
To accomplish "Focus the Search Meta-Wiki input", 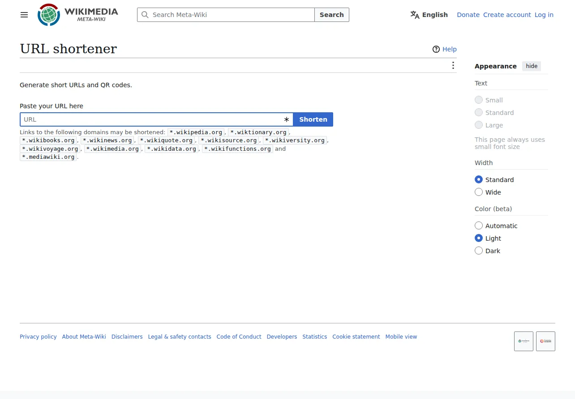I will pos(226,15).
